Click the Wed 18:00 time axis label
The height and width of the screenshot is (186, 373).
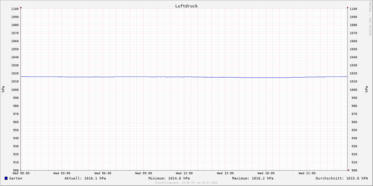(266, 173)
